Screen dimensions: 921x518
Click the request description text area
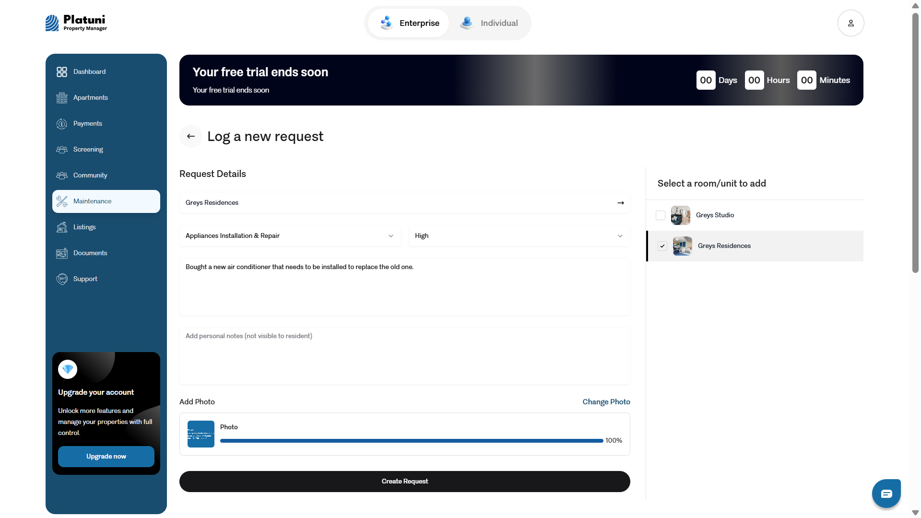[x=405, y=287]
